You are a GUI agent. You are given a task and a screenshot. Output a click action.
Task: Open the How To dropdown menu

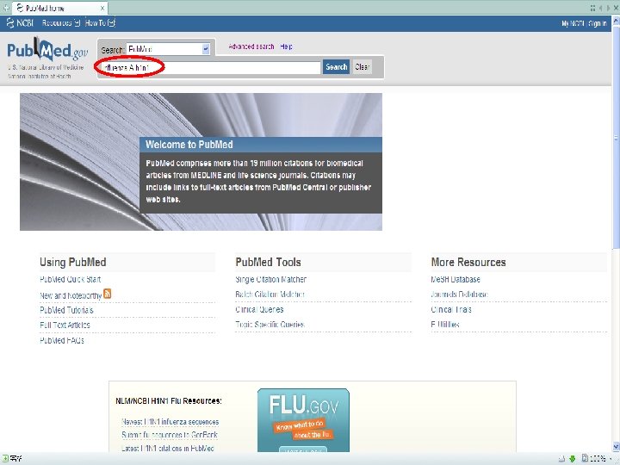(100, 23)
